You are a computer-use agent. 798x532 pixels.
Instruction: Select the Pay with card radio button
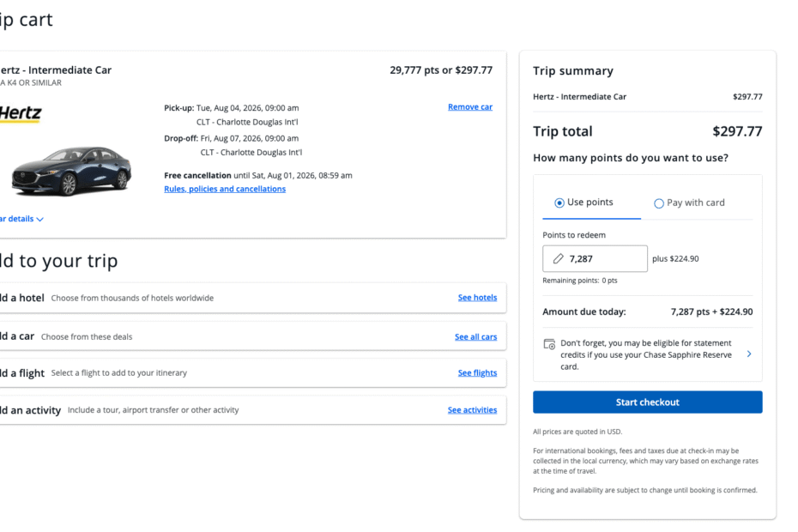tap(658, 203)
